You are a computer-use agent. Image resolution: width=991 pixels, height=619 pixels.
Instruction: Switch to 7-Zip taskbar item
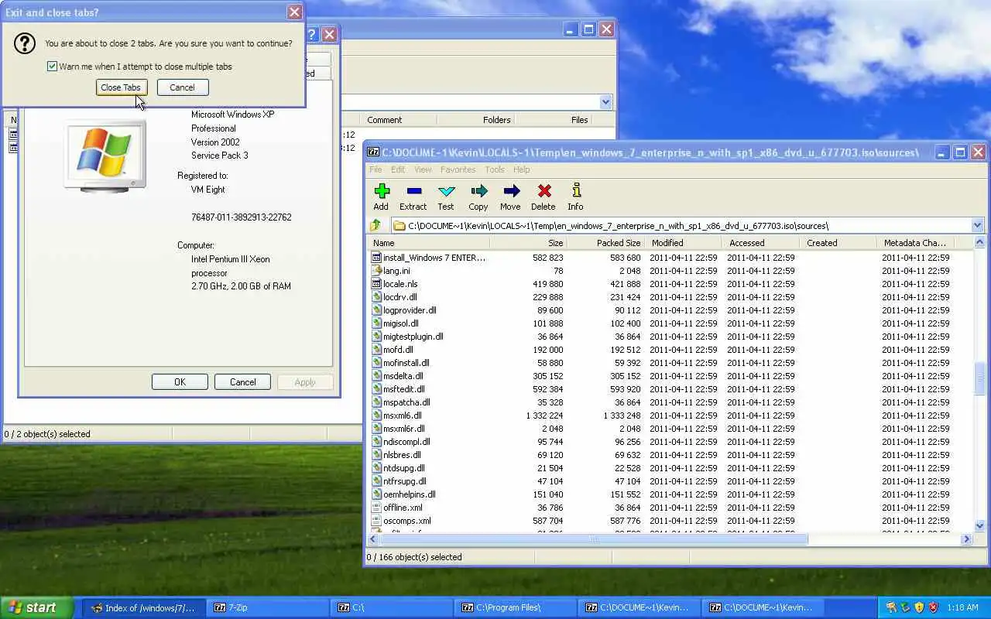point(268,608)
